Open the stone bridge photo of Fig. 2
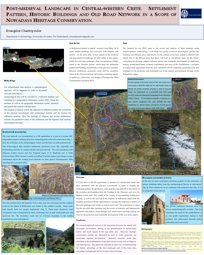Viewport: 204px width, 255px height. [x=23, y=237]
